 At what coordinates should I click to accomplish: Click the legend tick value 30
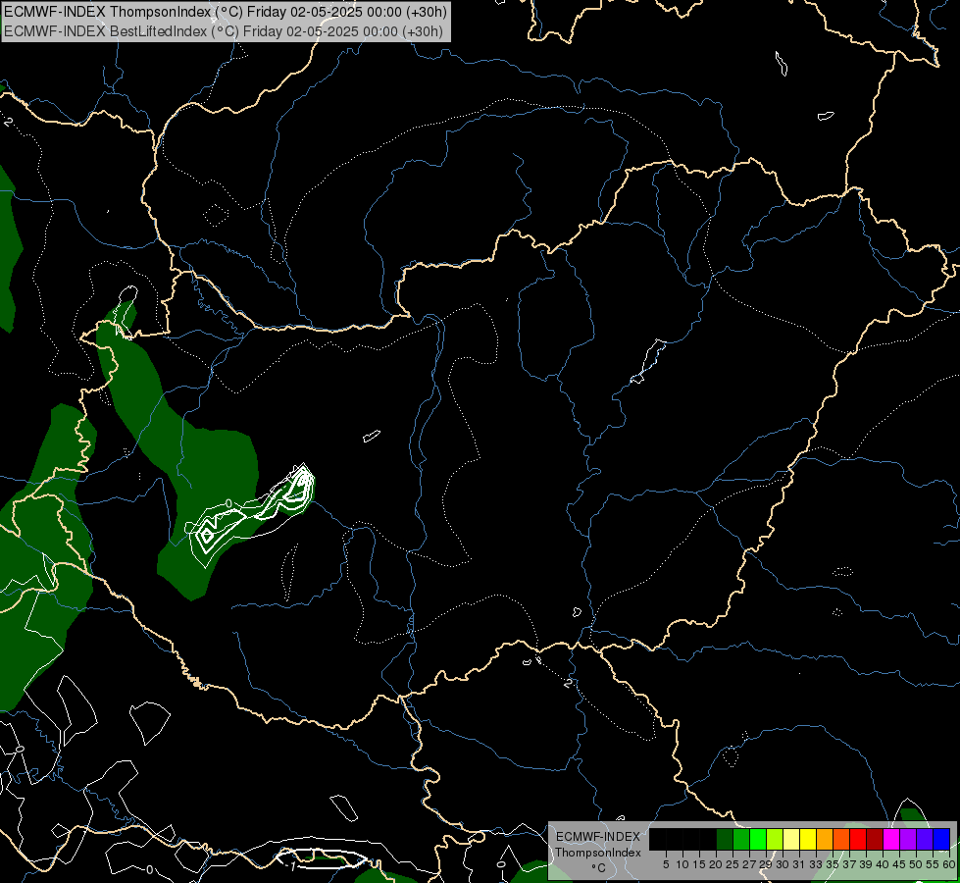click(783, 864)
